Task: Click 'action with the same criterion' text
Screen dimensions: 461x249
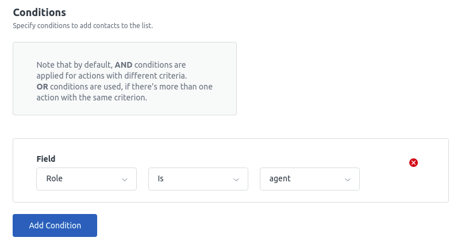Action: point(92,98)
